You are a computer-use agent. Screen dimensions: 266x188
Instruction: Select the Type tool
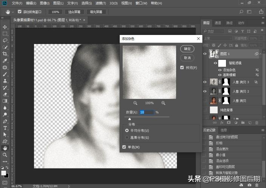pyautogui.click(x=5, y=128)
